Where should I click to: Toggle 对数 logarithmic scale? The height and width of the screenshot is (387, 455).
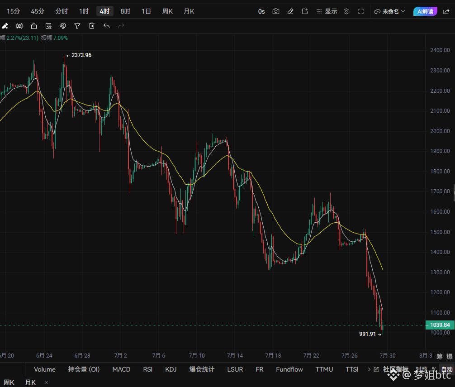[422, 369]
